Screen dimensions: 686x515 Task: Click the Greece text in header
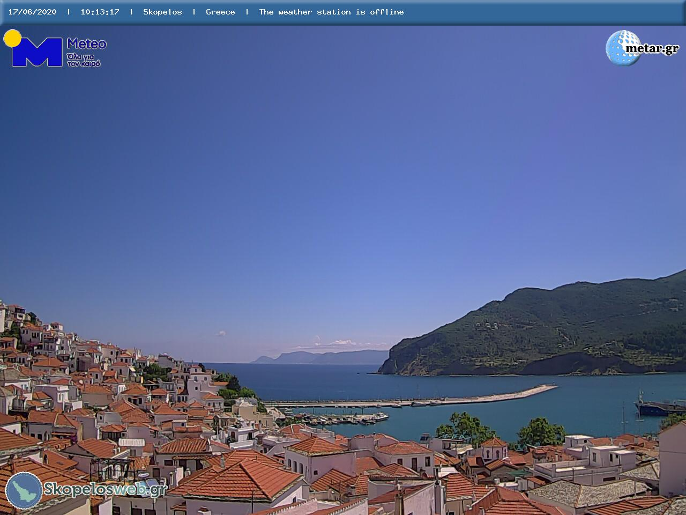coord(220,12)
